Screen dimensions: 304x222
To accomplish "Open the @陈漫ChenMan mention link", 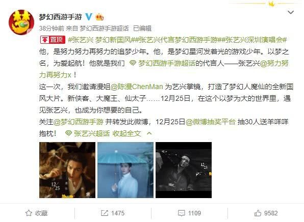I will coord(137,87).
